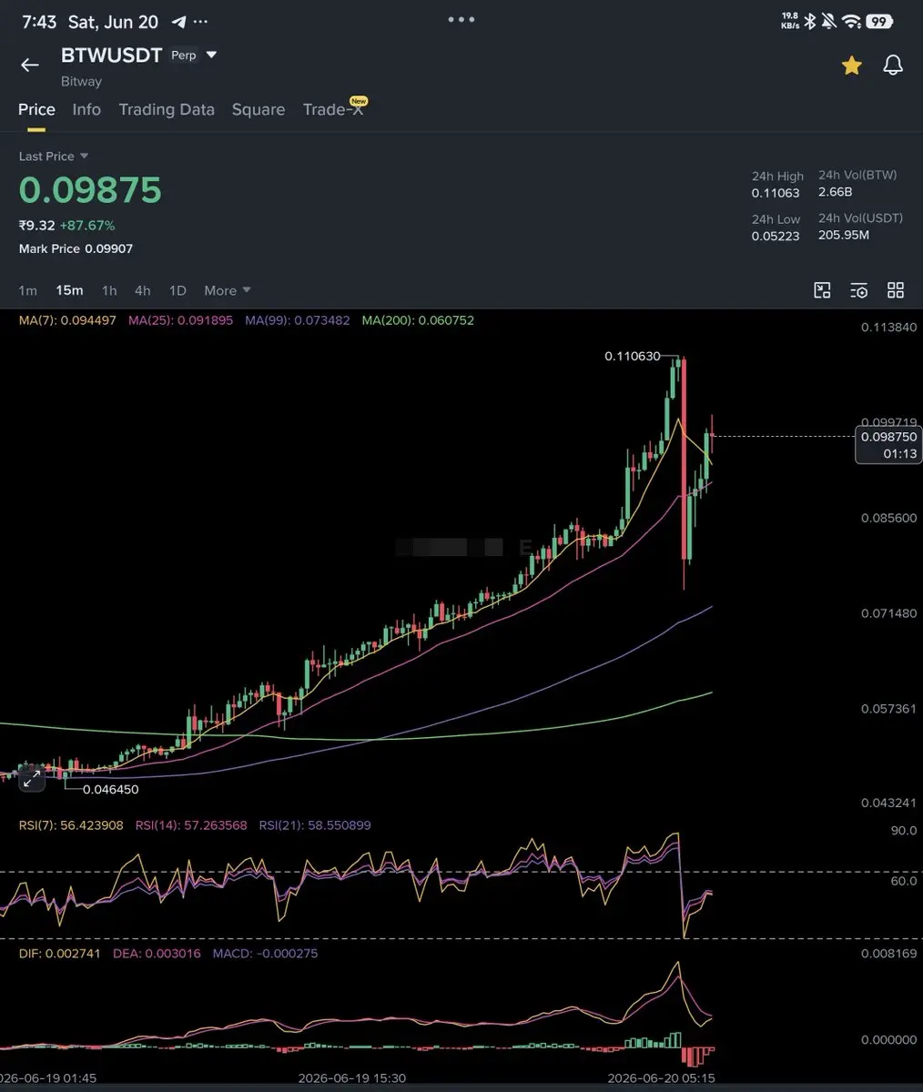Click the MA(99): 0.073482 indicator label
923x1092 pixels.
point(298,320)
